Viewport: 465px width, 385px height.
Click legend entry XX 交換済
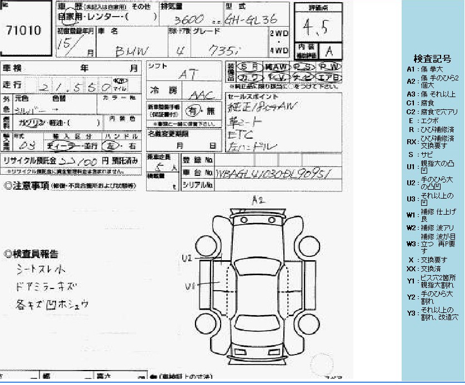[423, 269]
